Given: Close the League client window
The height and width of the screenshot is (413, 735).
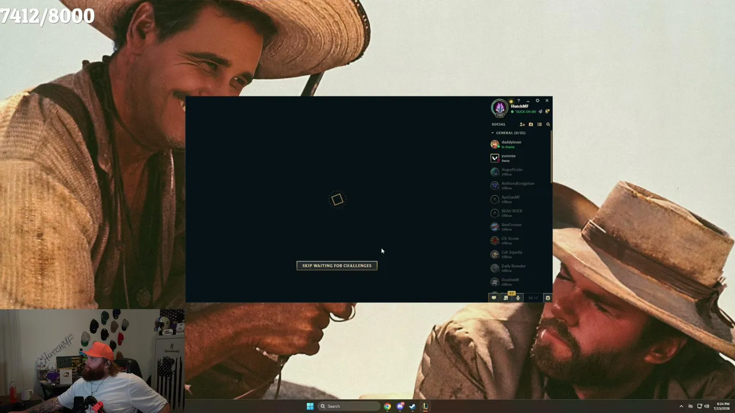Looking at the screenshot, I should tap(547, 101).
